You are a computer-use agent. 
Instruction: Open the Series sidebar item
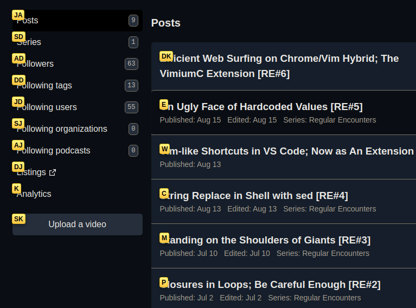78,42
